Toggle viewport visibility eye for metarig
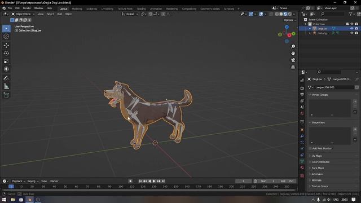Screen dimensions: 361x203 point(351,33)
